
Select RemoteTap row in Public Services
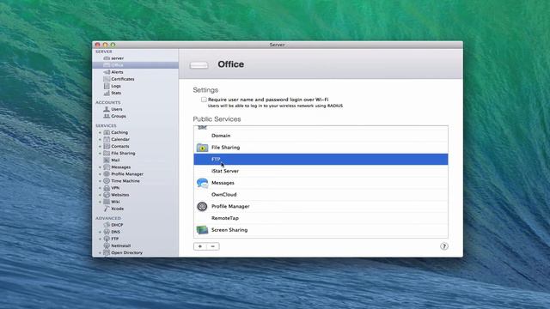tap(321, 218)
